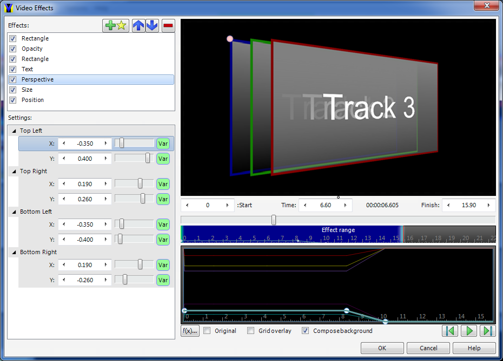Click Var button for Bottom Right X
Screen dimensions: 503x361
[163, 265]
